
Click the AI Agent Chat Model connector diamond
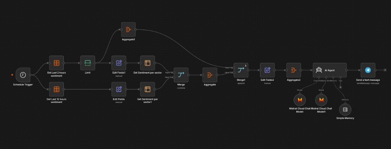coord(319,78)
